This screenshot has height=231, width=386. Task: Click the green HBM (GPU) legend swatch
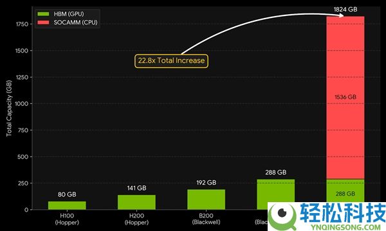(43, 14)
